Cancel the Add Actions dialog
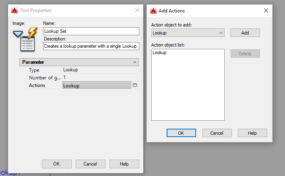 tap(217, 133)
